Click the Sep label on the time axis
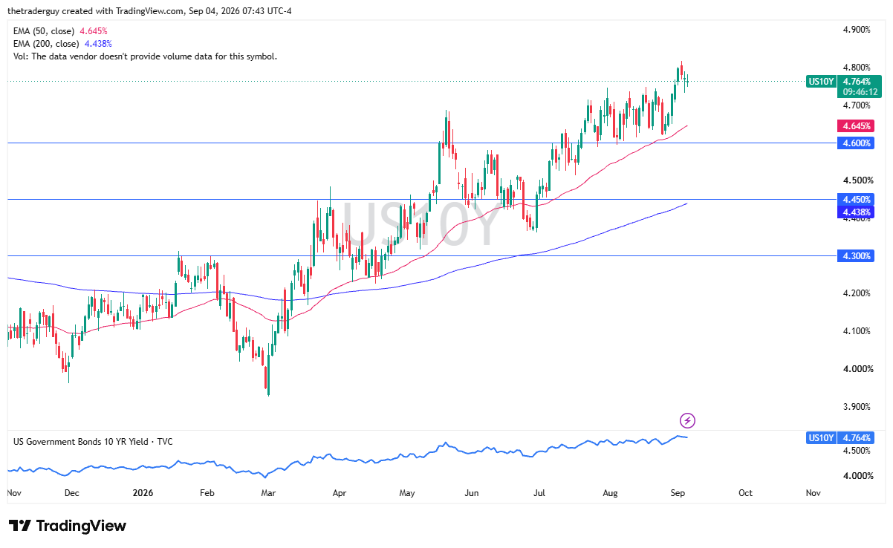The height and width of the screenshot is (548, 893). point(678,492)
